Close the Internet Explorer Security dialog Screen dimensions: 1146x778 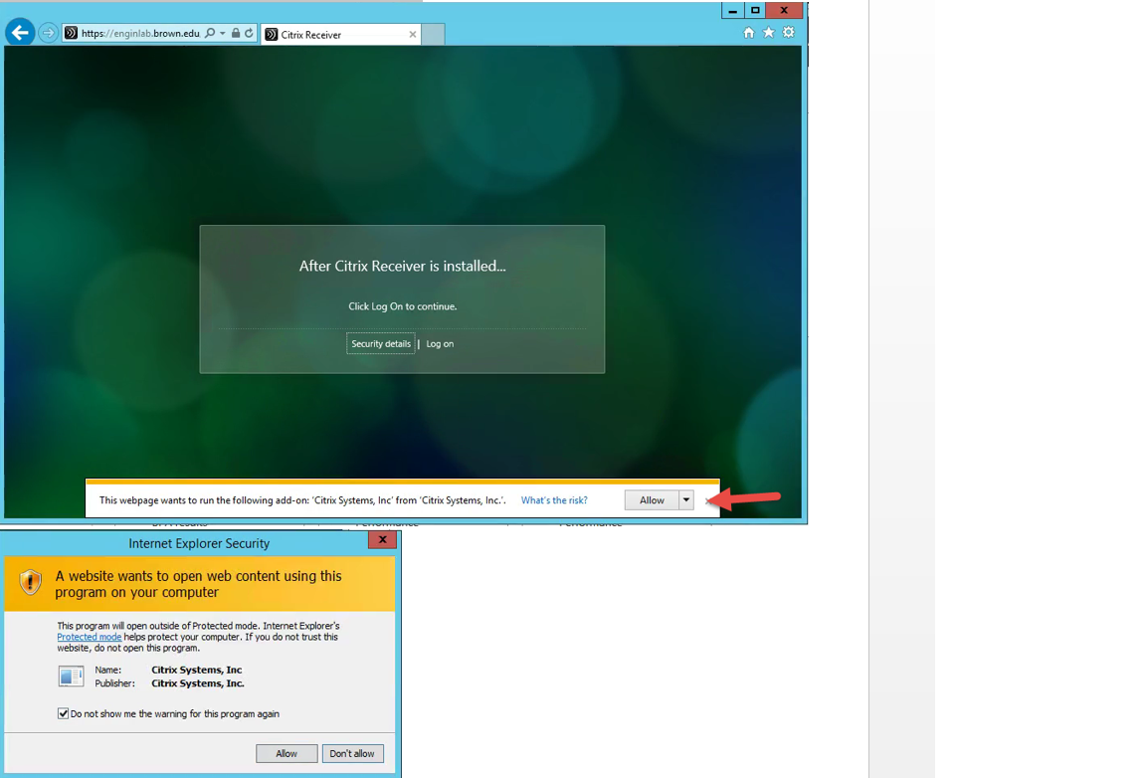coord(382,540)
